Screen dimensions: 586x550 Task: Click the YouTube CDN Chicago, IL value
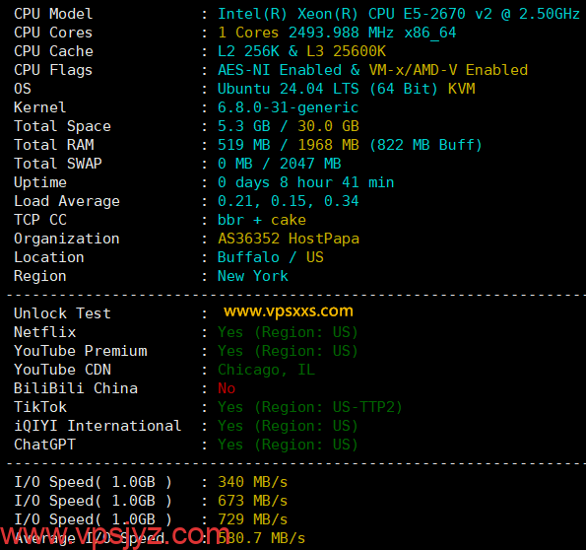(x=266, y=370)
